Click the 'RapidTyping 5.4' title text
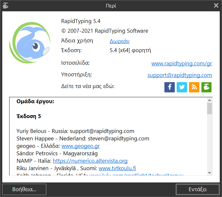This screenshot has width=222, height=197. point(81,21)
